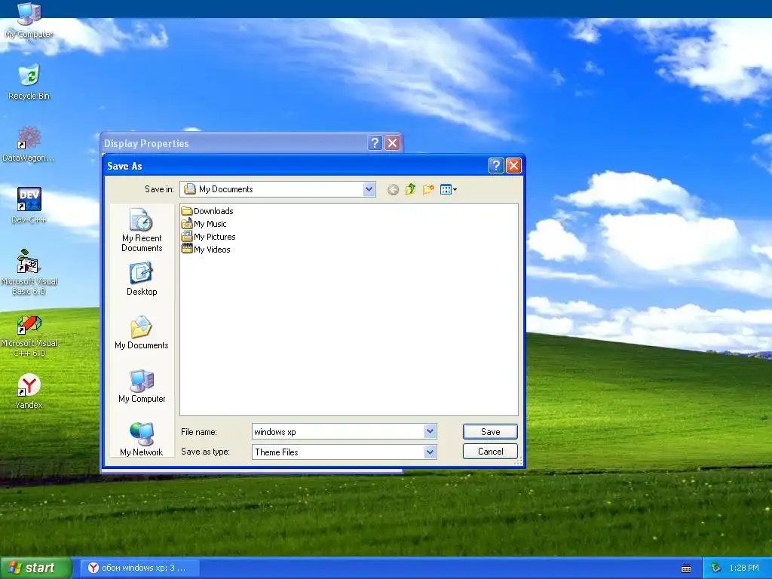Select Microsoft Visual C++ 6.0 shortcut
The width and height of the screenshot is (772, 579).
point(29,336)
